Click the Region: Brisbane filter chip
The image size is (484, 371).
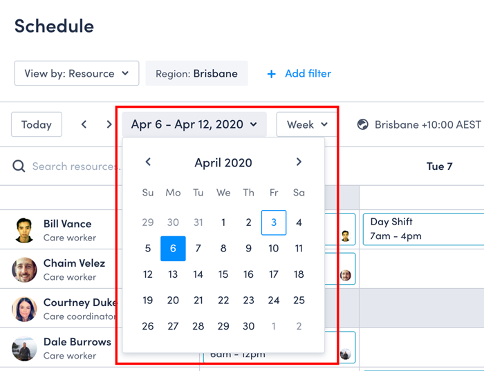pos(196,73)
